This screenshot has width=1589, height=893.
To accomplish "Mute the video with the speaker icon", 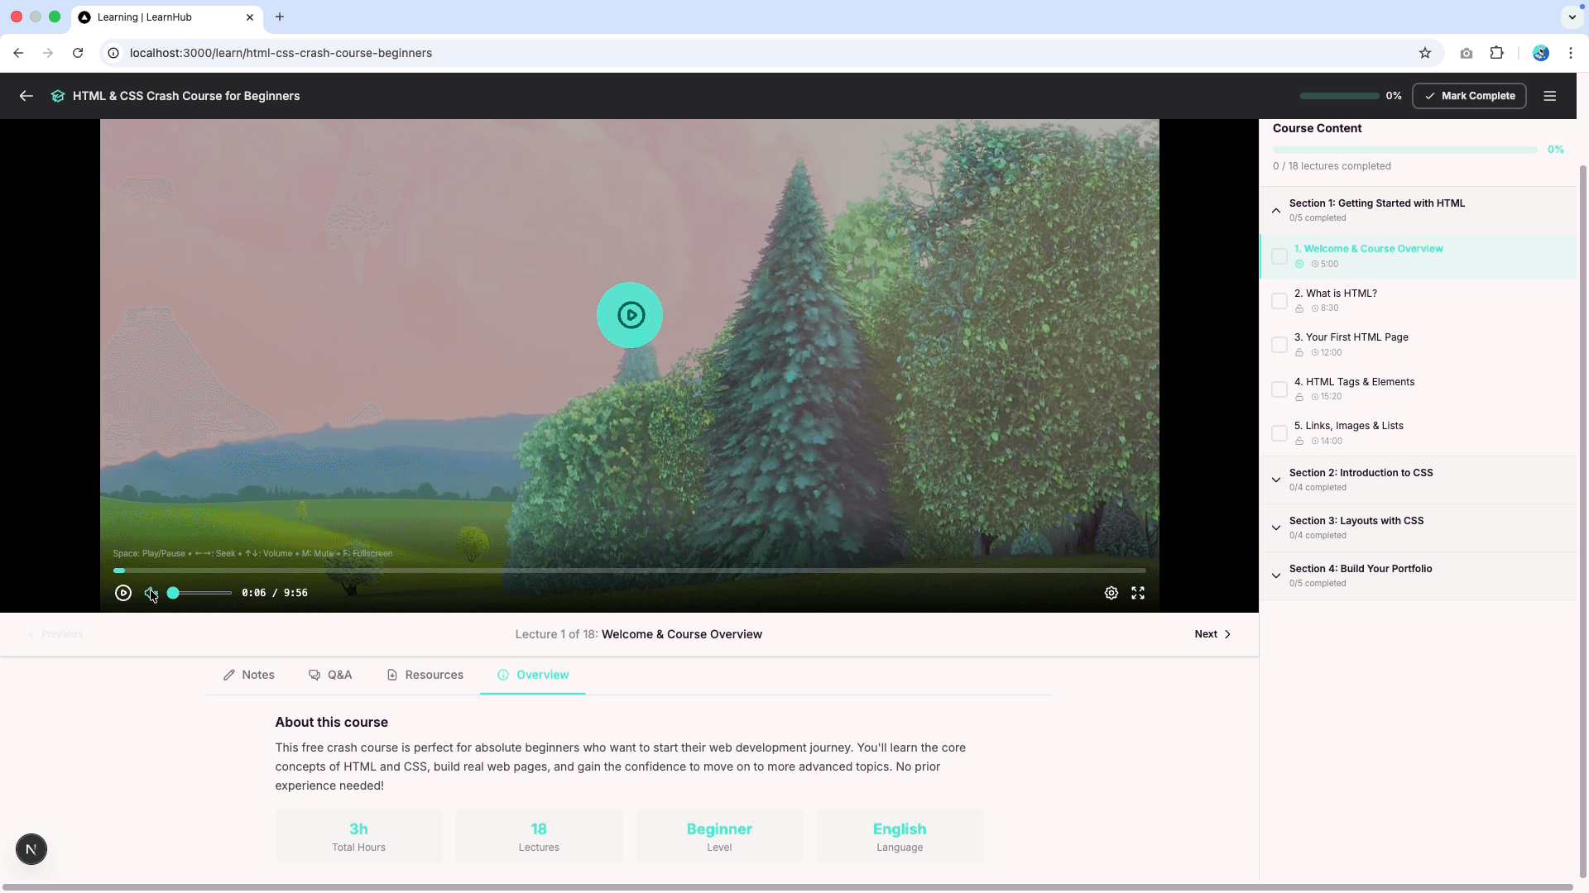I will pos(151,593).
